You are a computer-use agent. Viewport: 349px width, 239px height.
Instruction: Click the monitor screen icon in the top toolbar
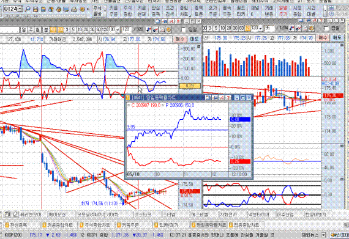(x=66, y=9)
